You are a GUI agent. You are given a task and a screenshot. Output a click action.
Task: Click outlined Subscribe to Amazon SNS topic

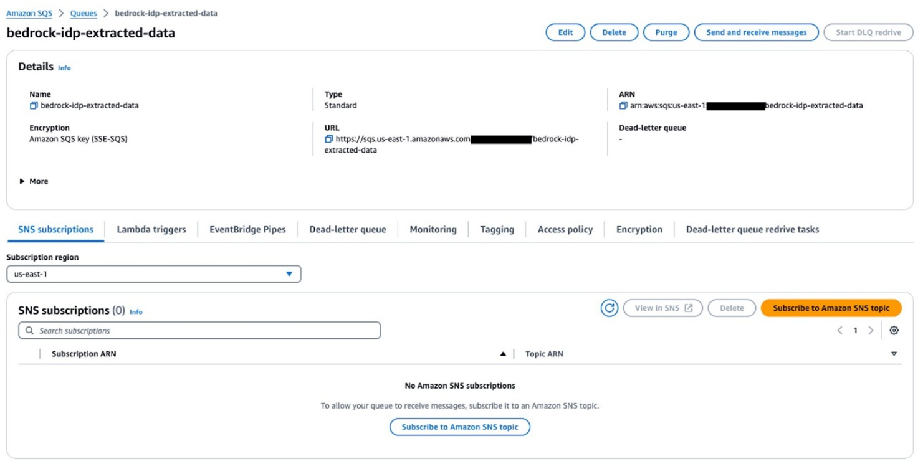click(x=460, y=427)
